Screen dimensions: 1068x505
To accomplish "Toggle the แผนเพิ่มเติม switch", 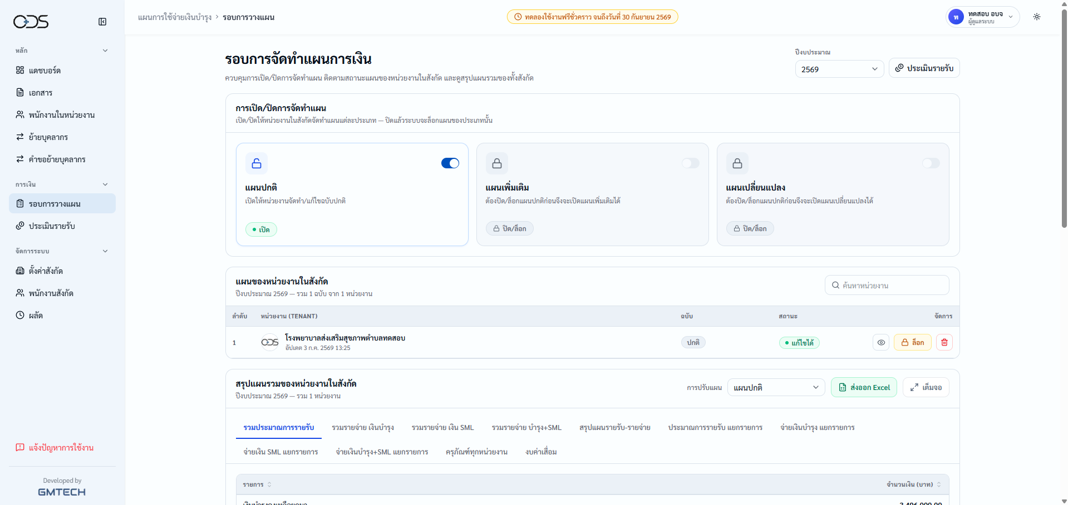I will click(x=691, y=163).
